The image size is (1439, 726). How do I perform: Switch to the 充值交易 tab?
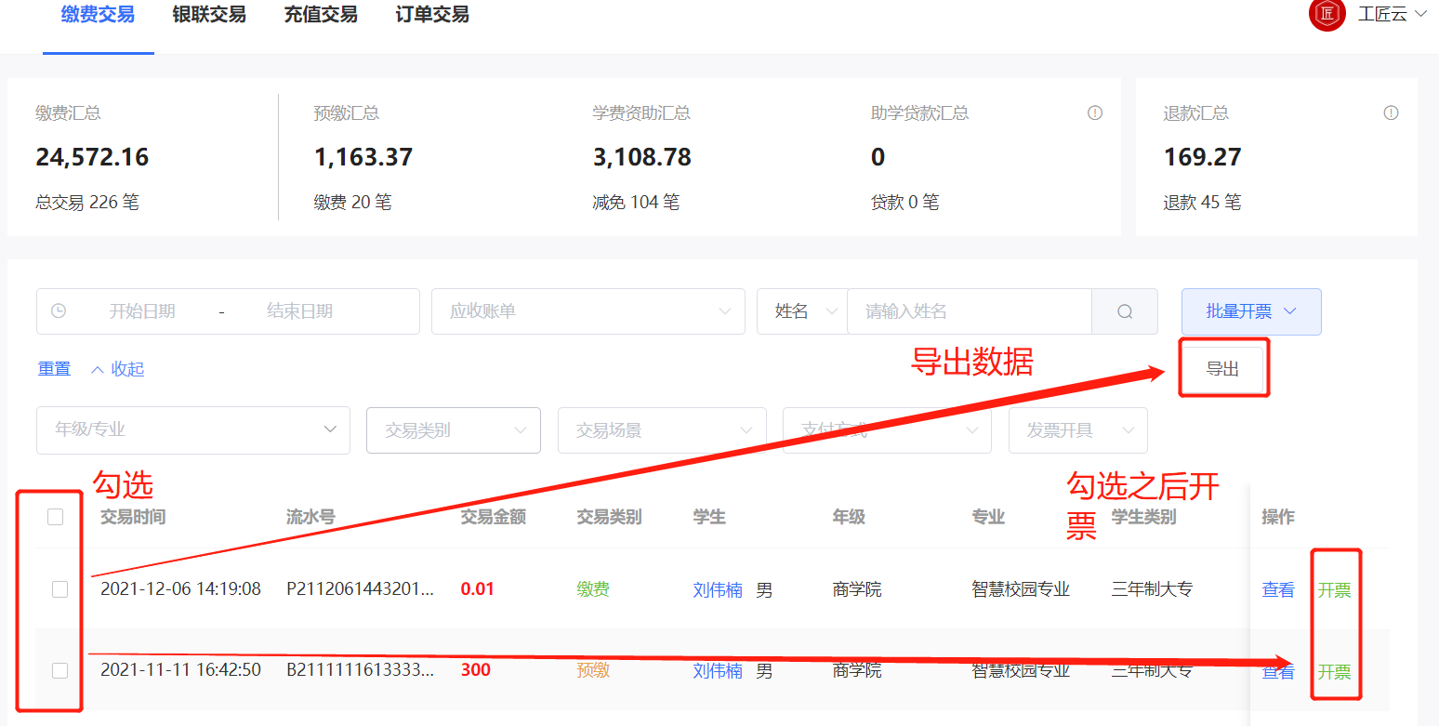tap(321, 15)
